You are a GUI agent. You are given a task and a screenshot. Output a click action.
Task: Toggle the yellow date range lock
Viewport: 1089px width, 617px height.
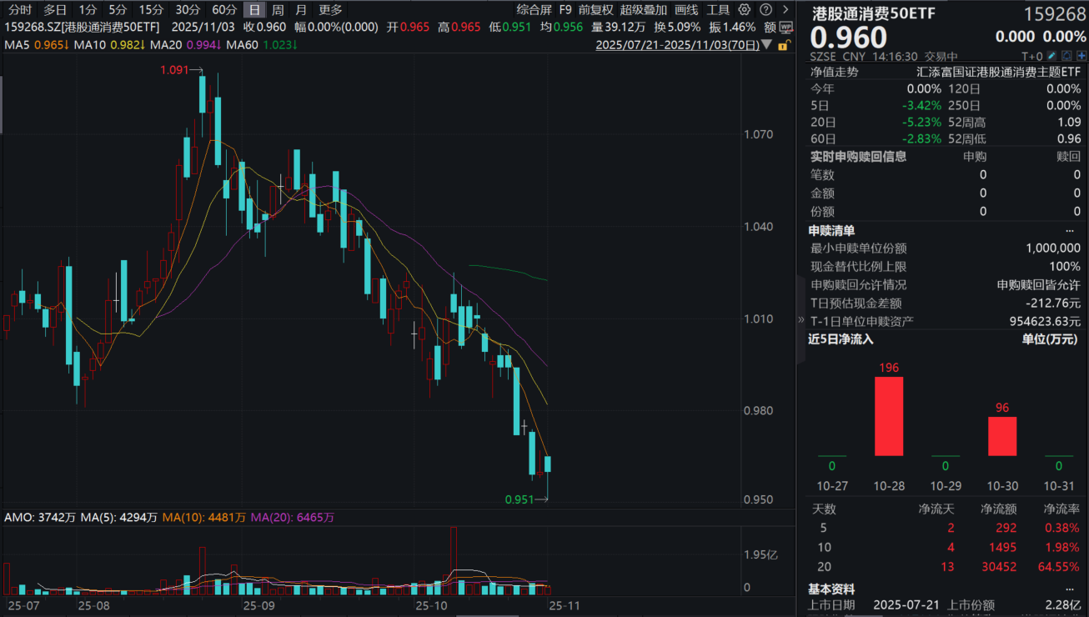pyautogui.click(x=782, y=45)
